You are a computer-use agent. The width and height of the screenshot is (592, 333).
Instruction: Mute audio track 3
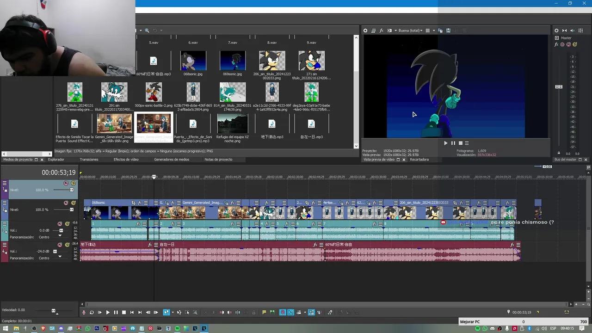pyautogui.click(x=60, y=224)
